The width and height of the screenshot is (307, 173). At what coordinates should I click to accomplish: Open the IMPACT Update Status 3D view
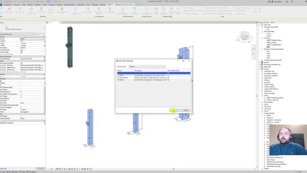tap(274, 45)
